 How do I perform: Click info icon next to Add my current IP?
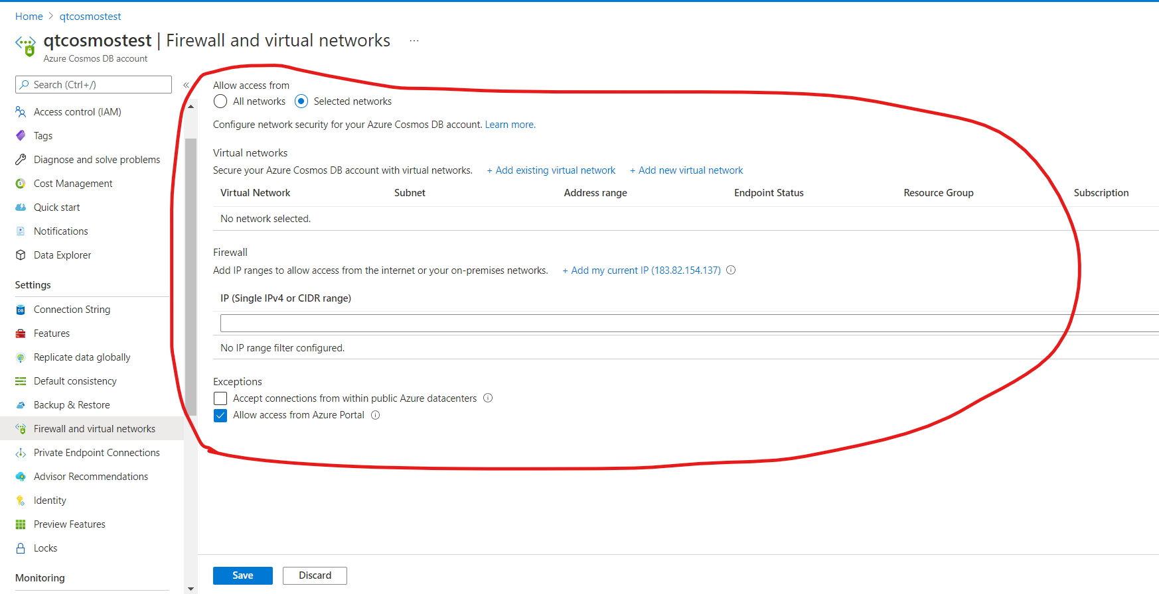pyautogui.click(x=731, y=270)
